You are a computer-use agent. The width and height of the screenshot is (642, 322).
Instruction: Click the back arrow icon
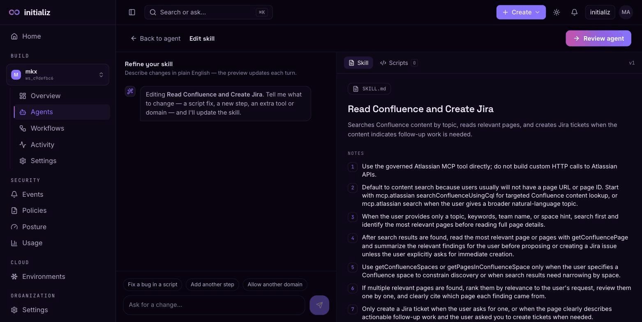(134, 38)
